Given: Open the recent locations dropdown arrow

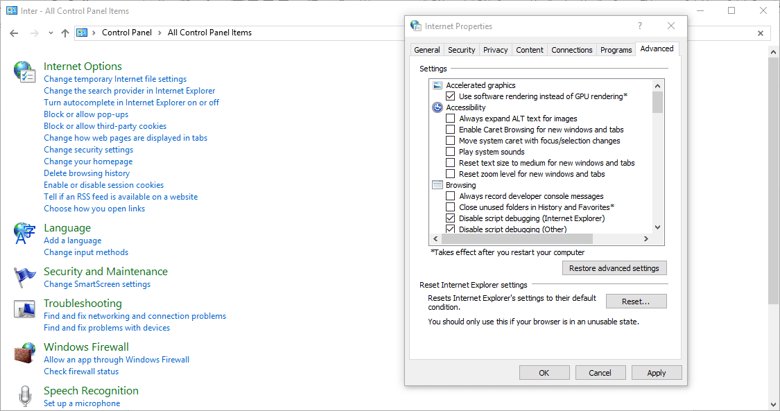Looking at the screenshot, I should click(51, 33).
